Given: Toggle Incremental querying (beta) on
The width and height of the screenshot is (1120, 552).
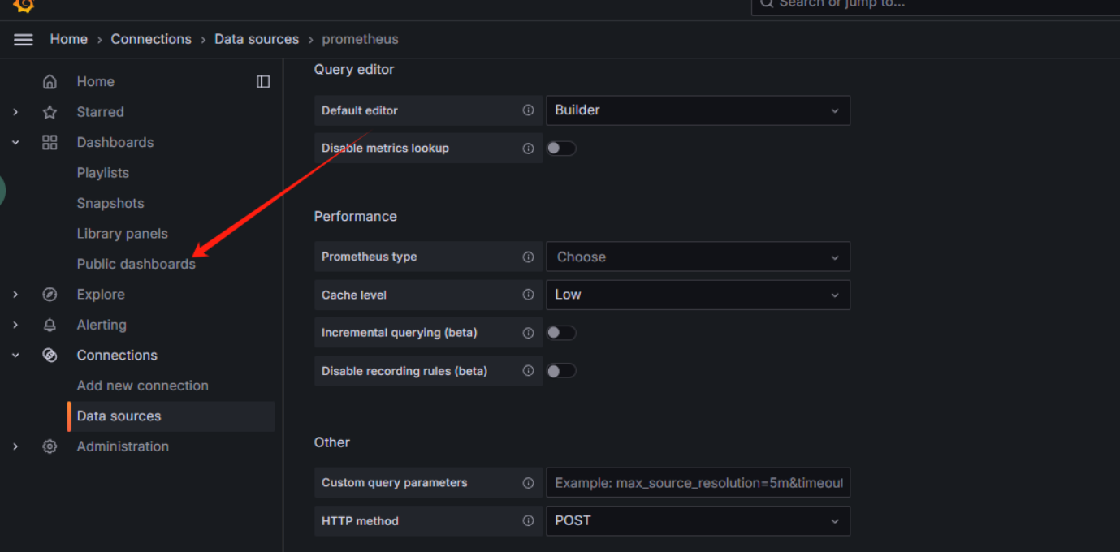Looking at the screenshot, I should click(x=561, y=333).
